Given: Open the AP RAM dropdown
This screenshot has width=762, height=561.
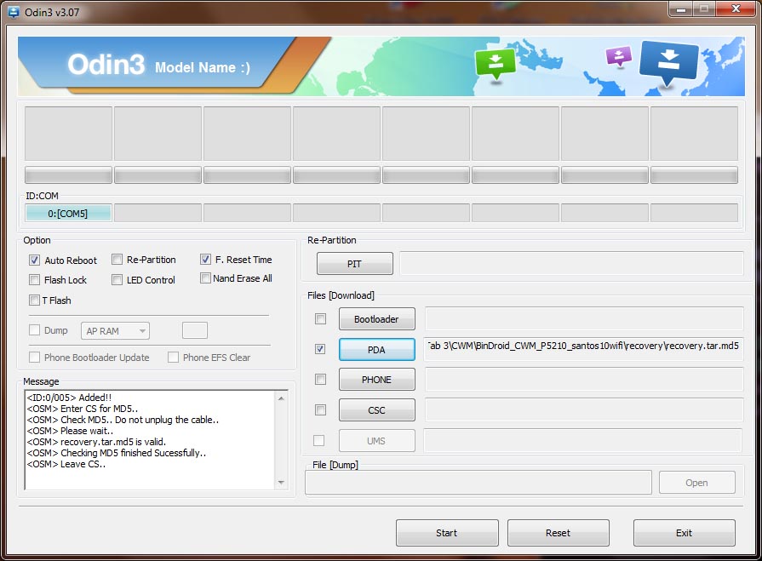Looking at the screenshot, I should (115, 331).
